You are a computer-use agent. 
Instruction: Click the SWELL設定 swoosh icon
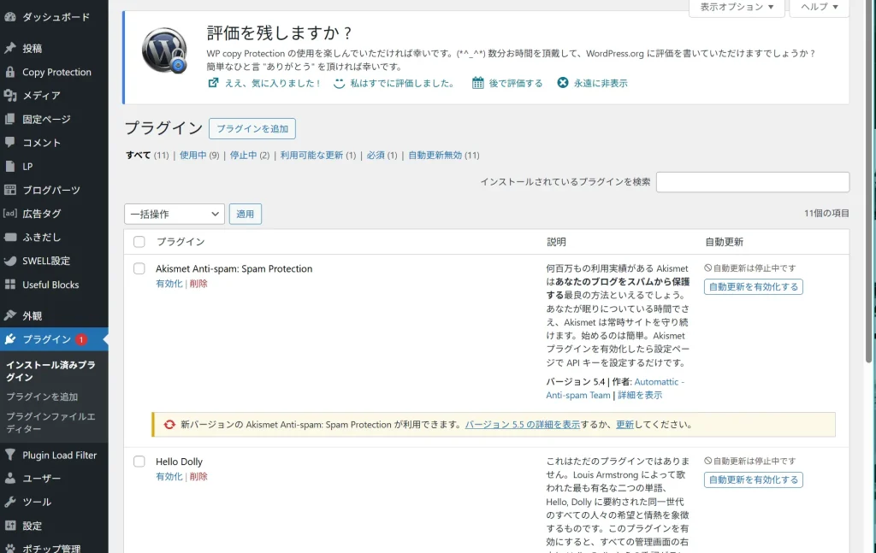[x=10, y=261]
